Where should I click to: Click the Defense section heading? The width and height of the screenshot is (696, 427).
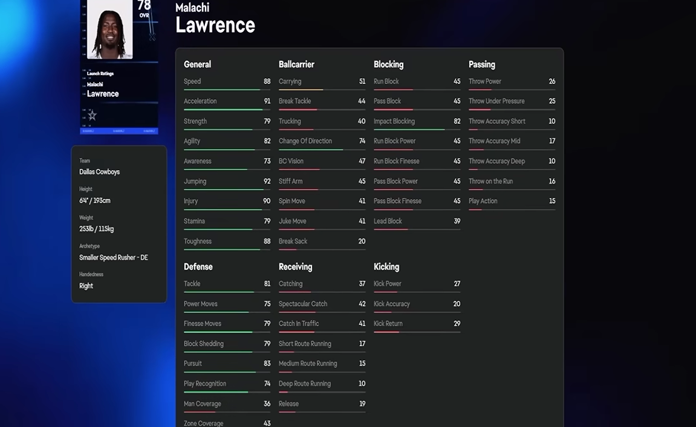point(198,266)
